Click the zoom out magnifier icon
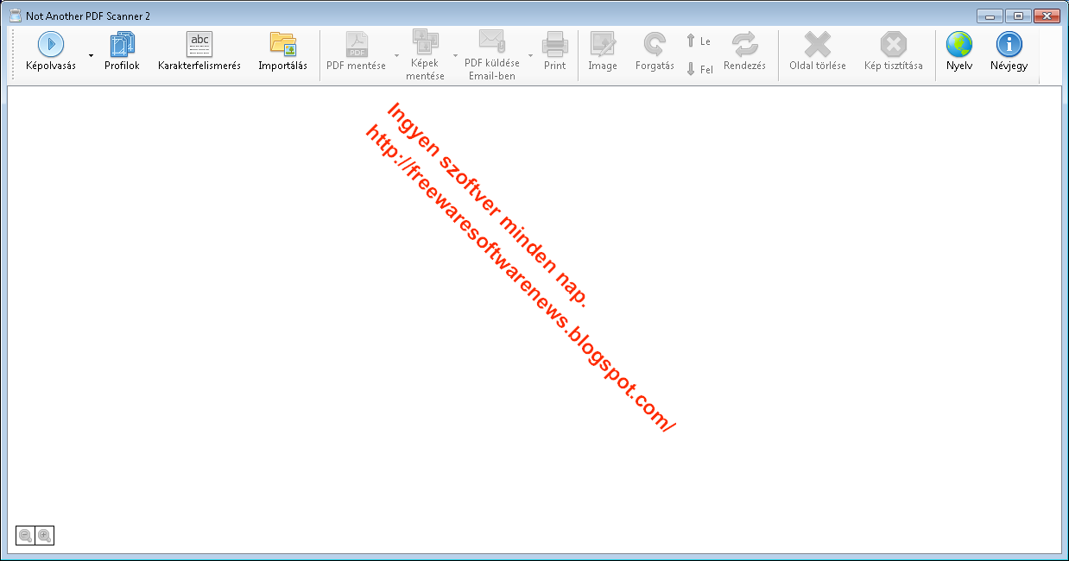Screen dimensions: 1069x561 coord(25,536)
